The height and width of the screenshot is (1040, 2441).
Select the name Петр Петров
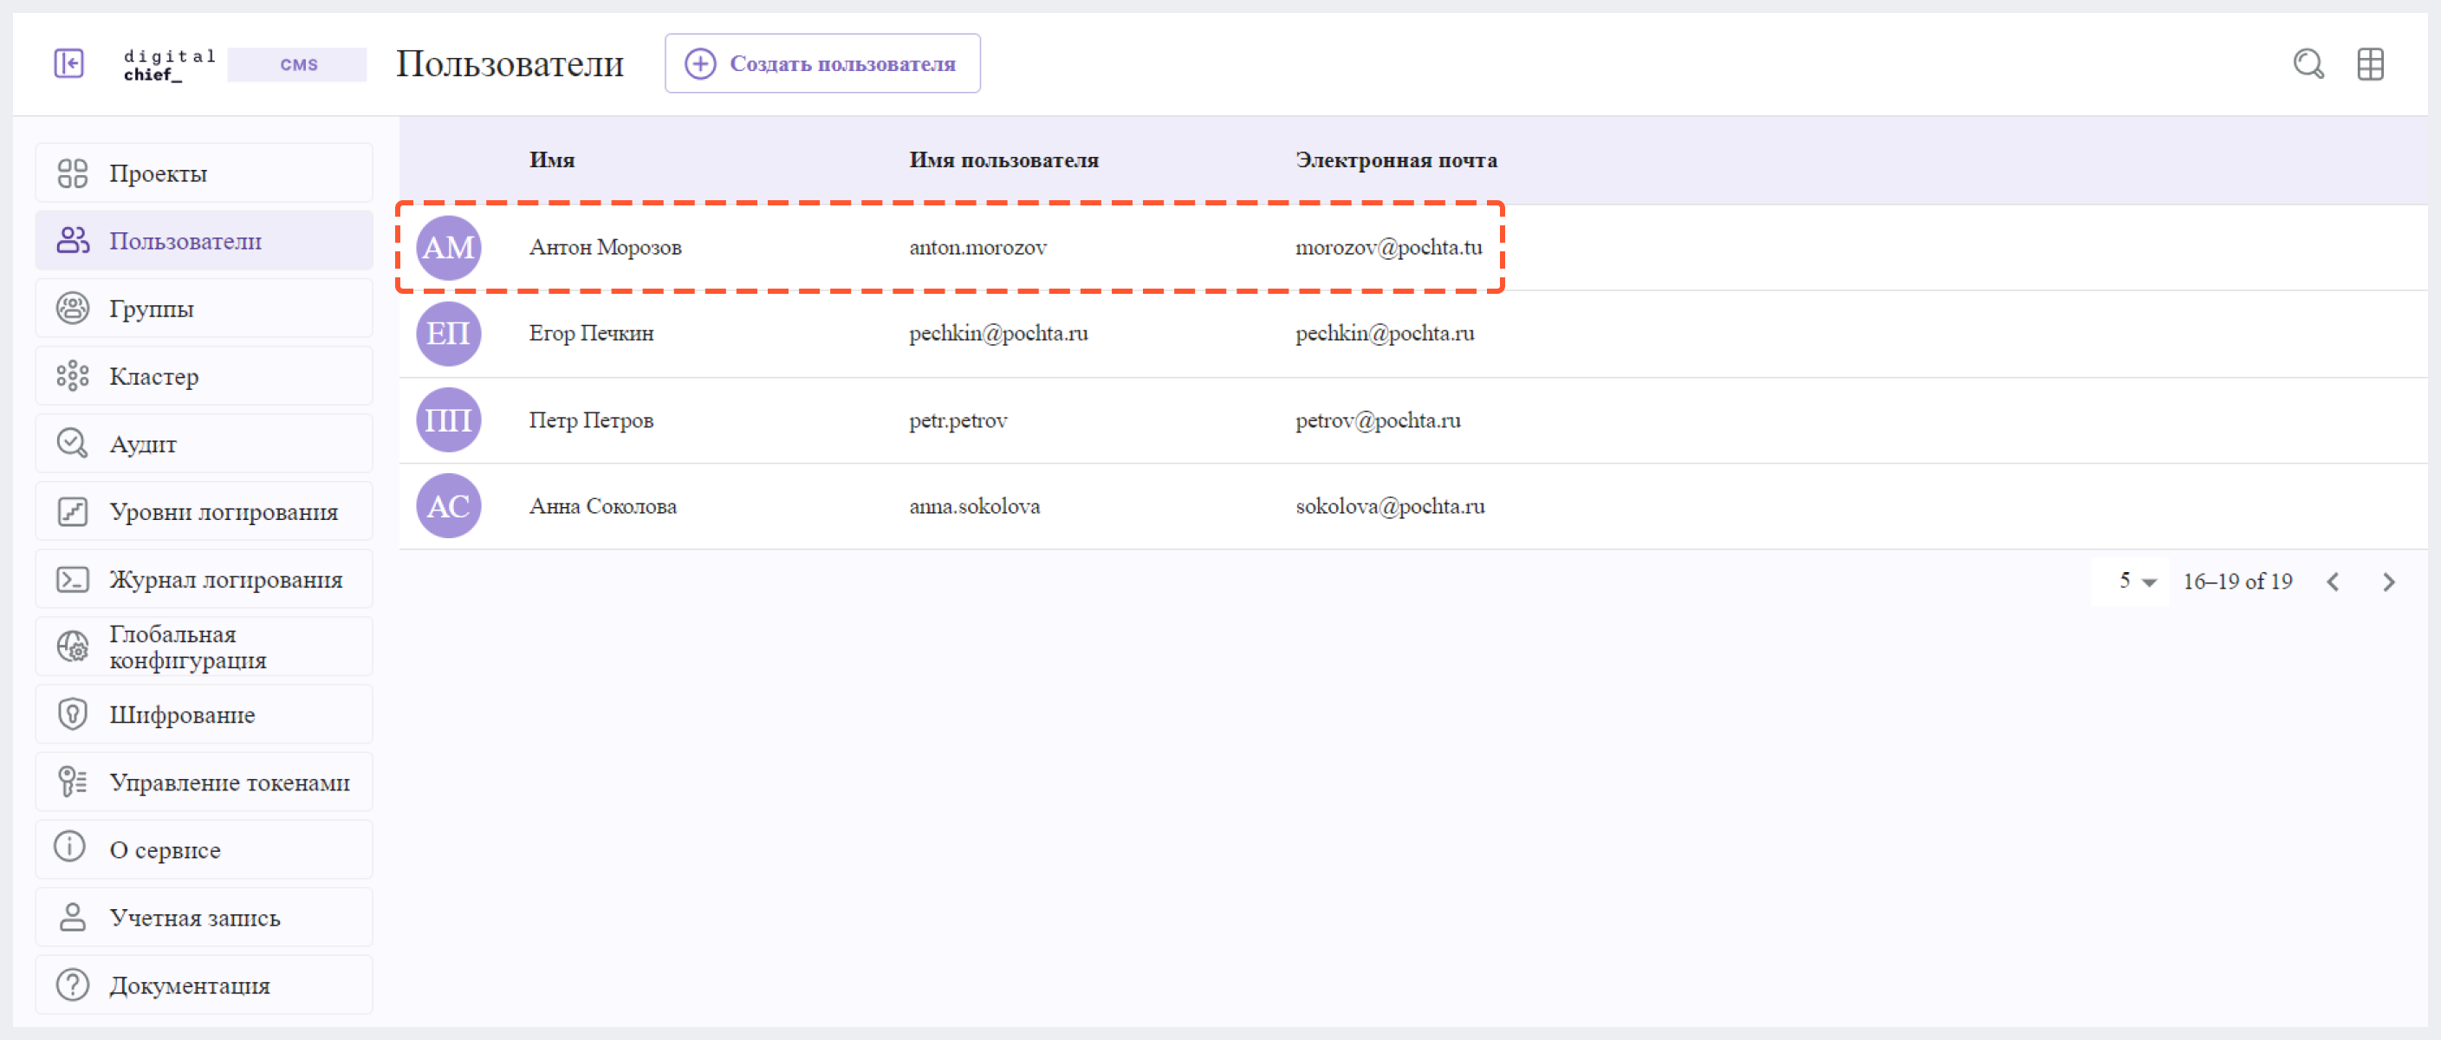(x=590, y=420)
